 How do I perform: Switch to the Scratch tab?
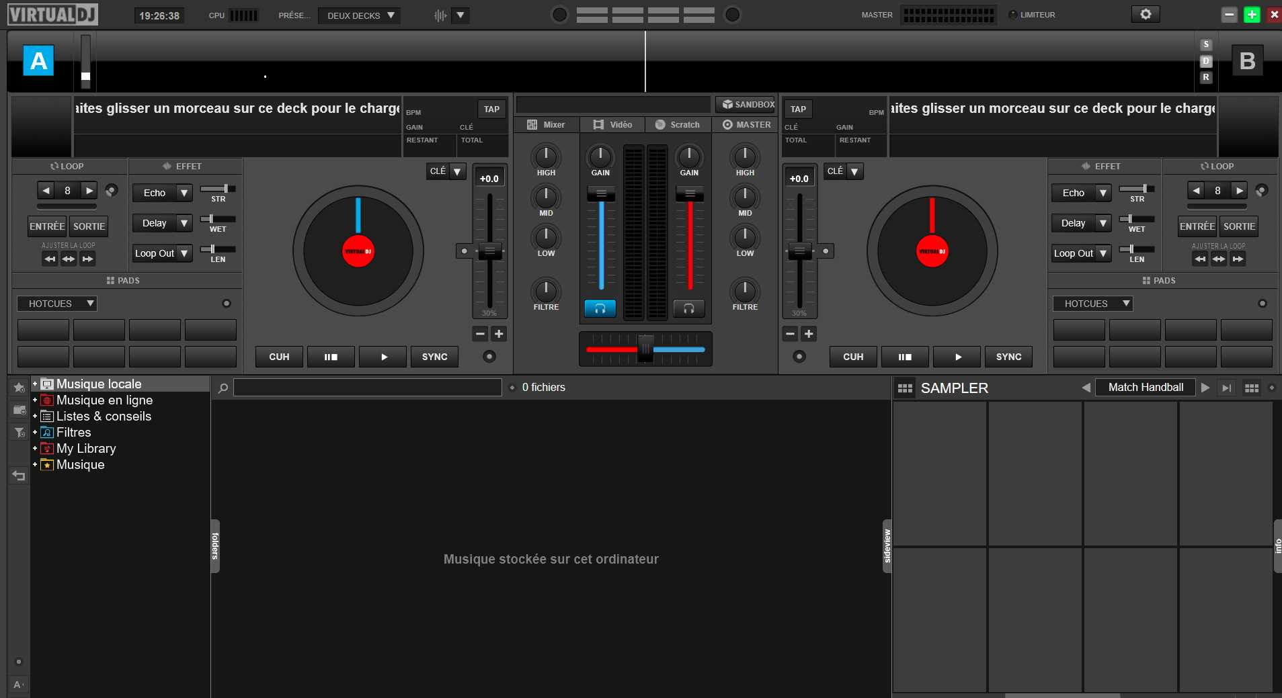(678, 125)
